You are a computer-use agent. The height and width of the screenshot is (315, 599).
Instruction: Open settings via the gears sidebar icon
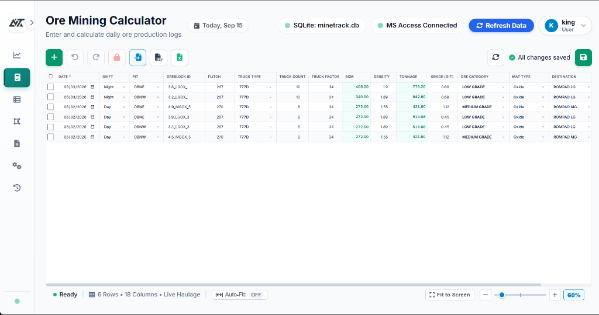17,166
